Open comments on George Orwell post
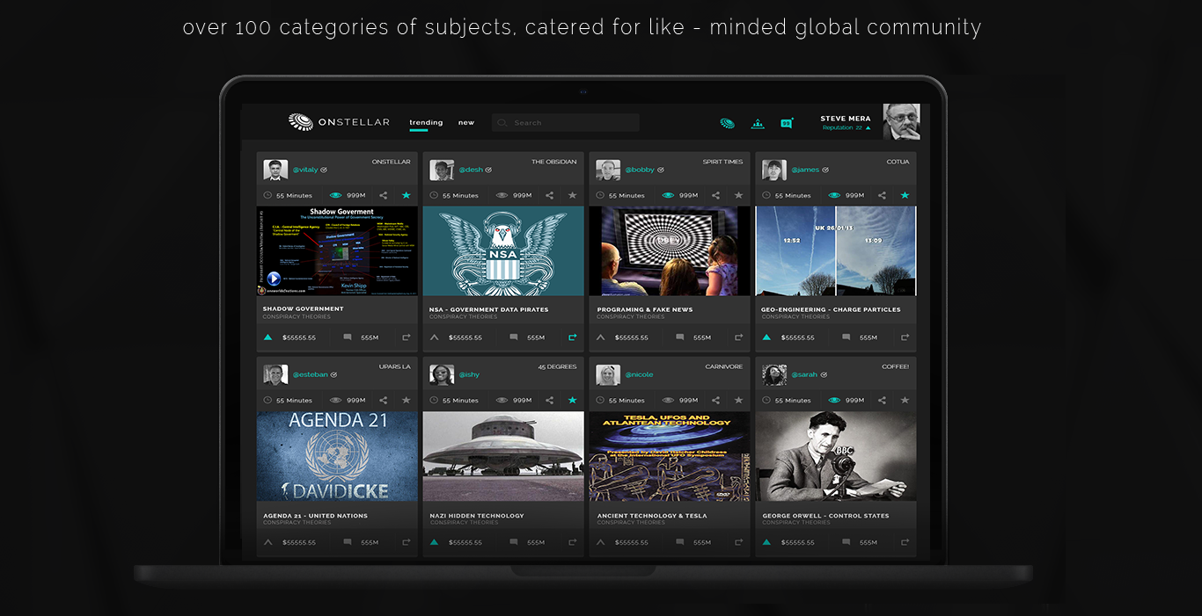This screenshot has height=616, width=1202. (846, 542)
